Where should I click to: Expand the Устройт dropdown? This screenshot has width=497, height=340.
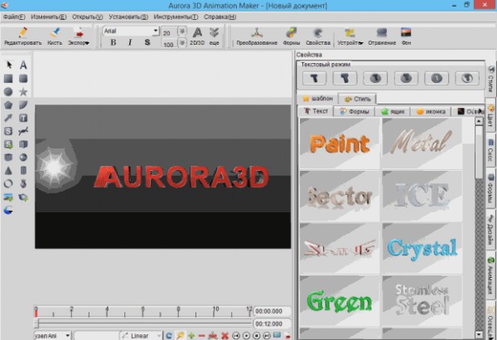pos(360,43)
